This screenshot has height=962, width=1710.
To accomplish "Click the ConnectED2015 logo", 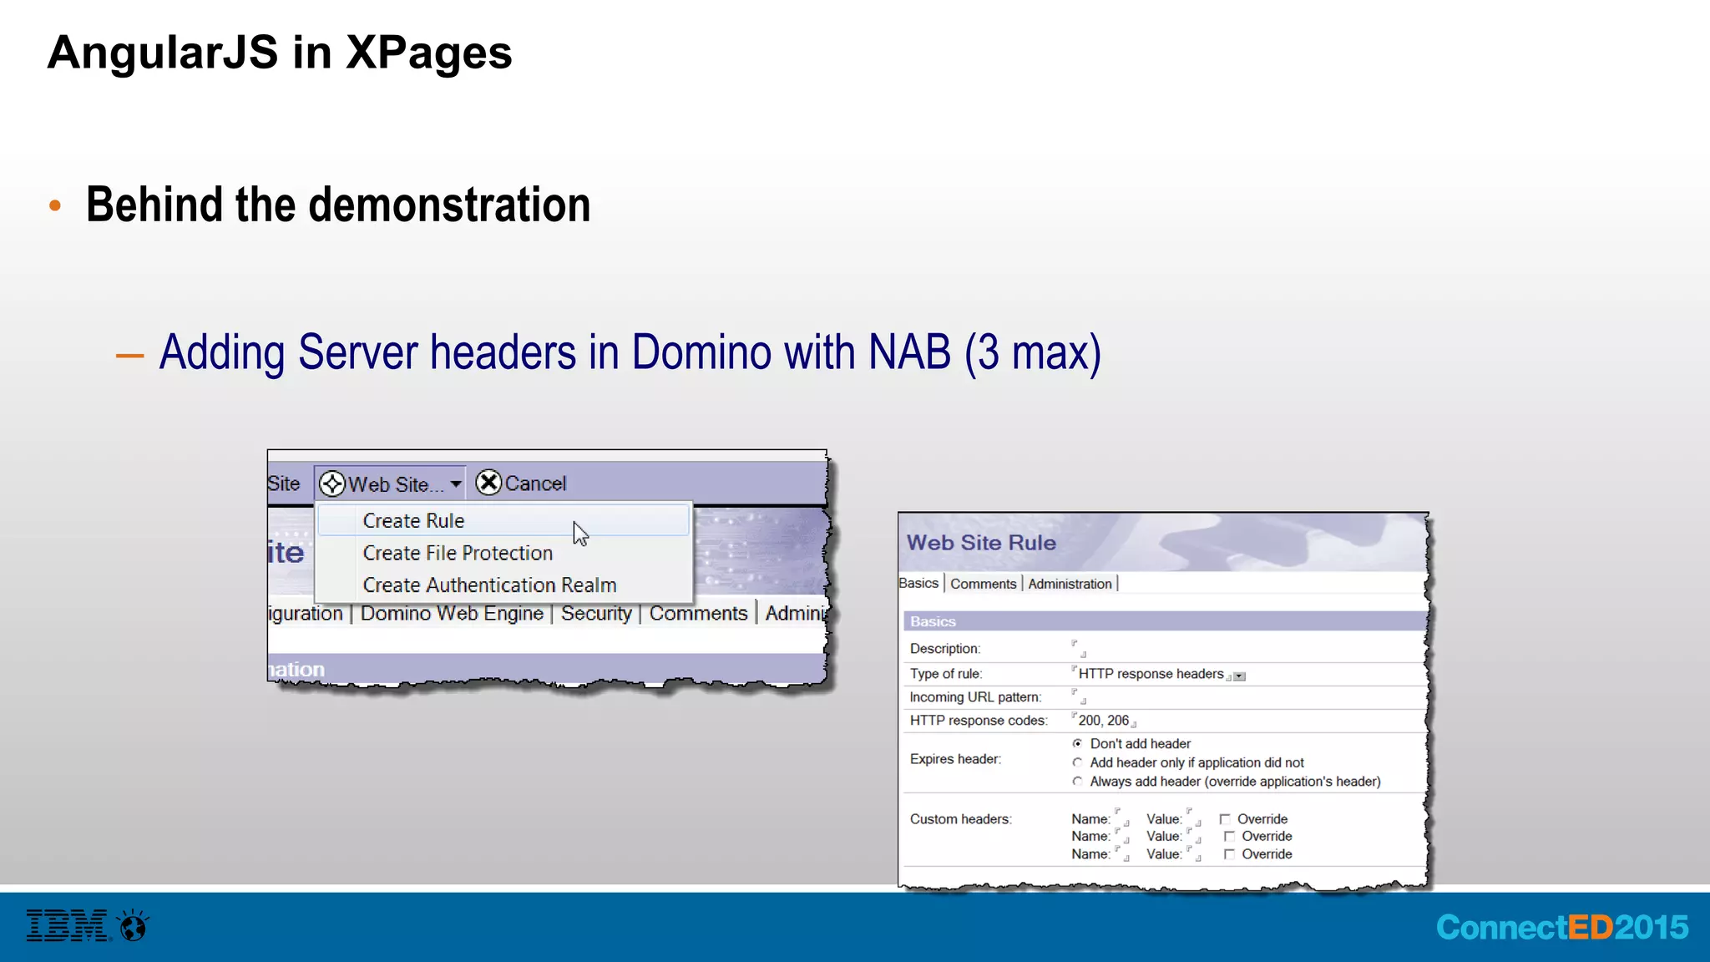I will pyautogui.click(x=1561, y=928).
